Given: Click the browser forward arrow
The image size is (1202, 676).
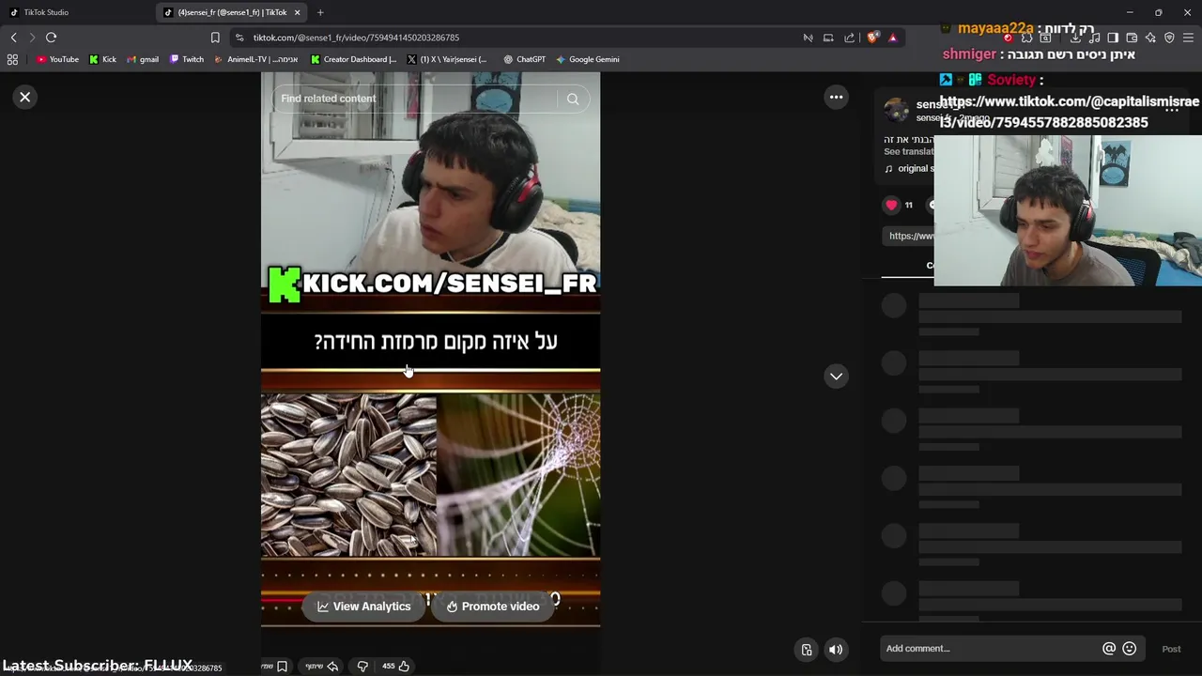Looking at the screenshot, I should pos(32,38).
